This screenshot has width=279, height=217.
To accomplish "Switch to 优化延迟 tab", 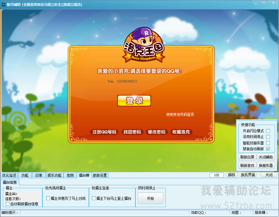I will pos(9,175).
